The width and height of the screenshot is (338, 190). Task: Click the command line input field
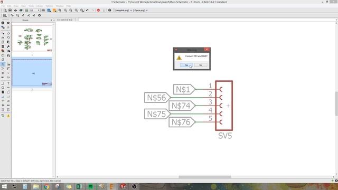pyautogui.click(x=206, y=20)
